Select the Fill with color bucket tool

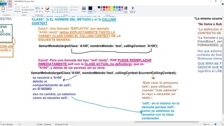(x=40, y=8)
